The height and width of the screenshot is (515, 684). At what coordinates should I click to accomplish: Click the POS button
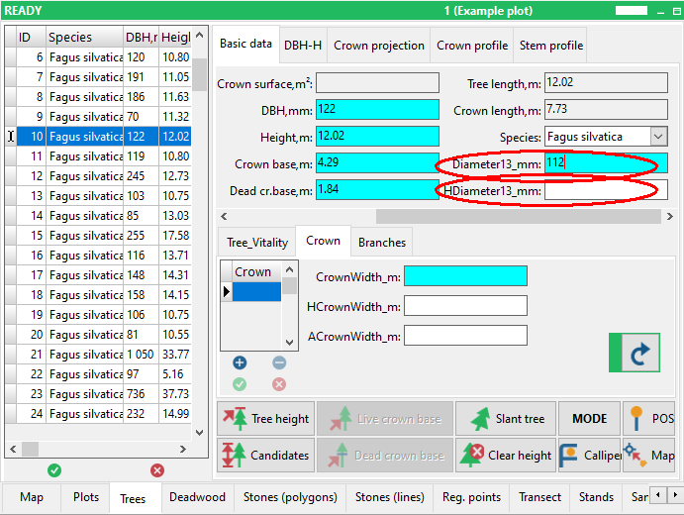[x=649, y=419]
